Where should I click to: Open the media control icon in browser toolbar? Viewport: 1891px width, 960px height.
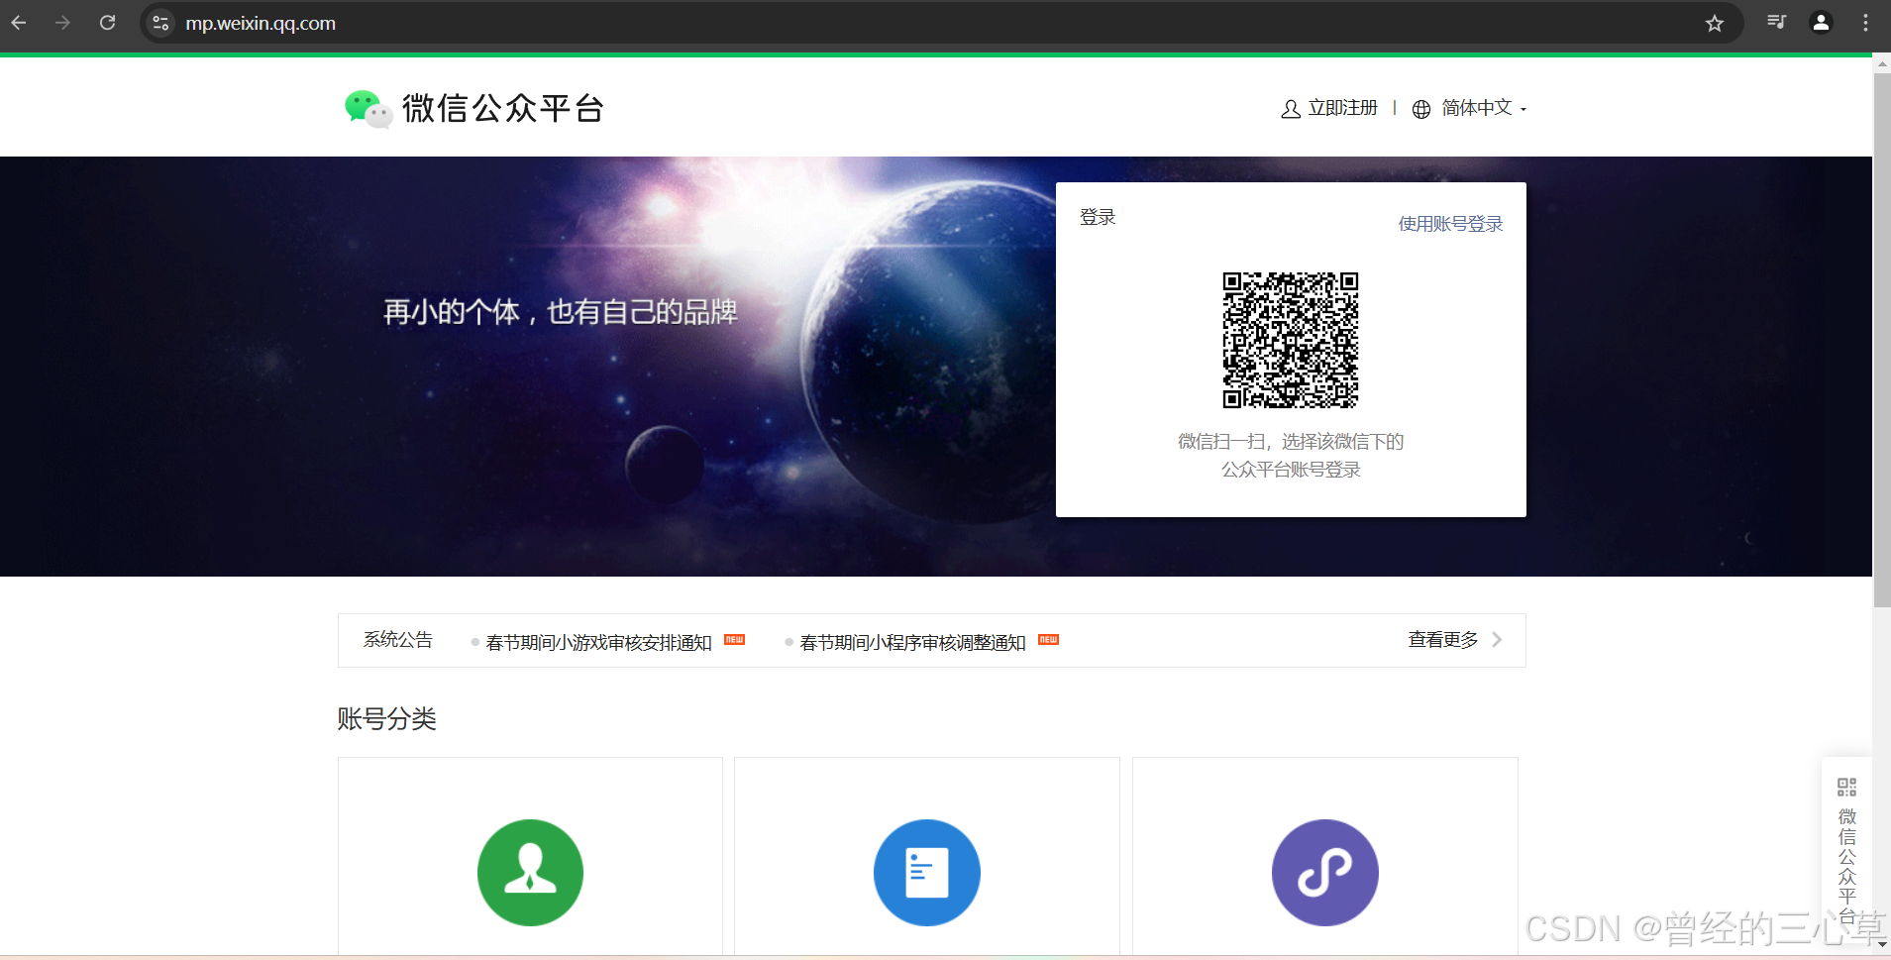(x=1777, y=22)
